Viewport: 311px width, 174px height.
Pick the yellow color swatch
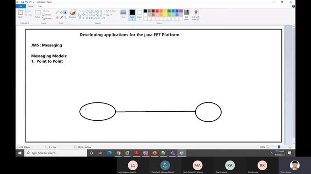pyautogui.click(x=165, y=11)
